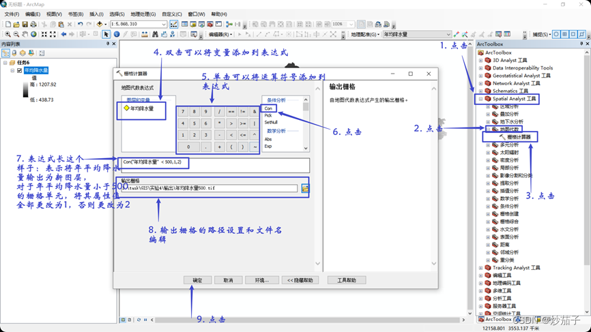Toggle 年均降水量 layer visibility checkbox
Image resolution: width=591 pixels, height=332 pixels.
coord(20,70)
